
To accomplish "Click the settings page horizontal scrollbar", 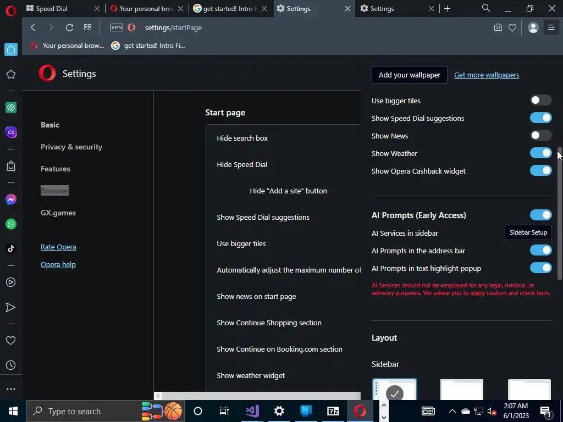I will pos(261,396).
